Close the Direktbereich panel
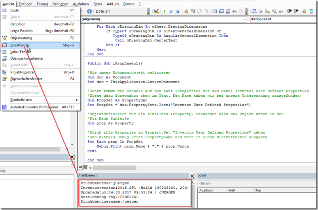Viewport: 318px width, 210px height. click(192, 176)
